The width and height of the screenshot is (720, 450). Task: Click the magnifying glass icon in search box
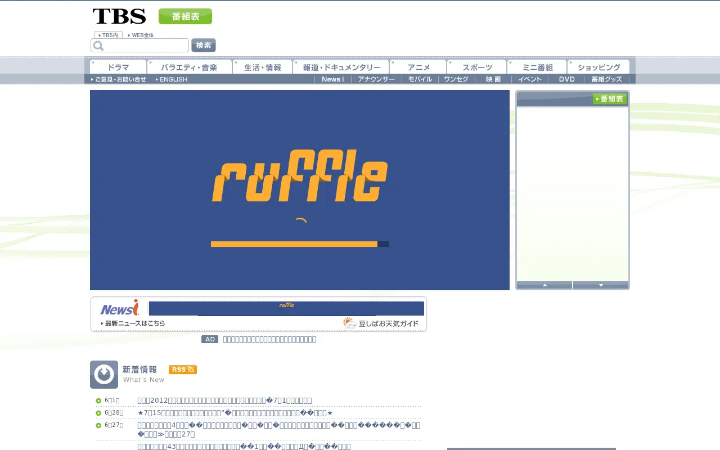click(x=98, y=46)
